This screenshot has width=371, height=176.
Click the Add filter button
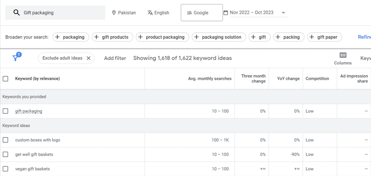coord(115,58)
